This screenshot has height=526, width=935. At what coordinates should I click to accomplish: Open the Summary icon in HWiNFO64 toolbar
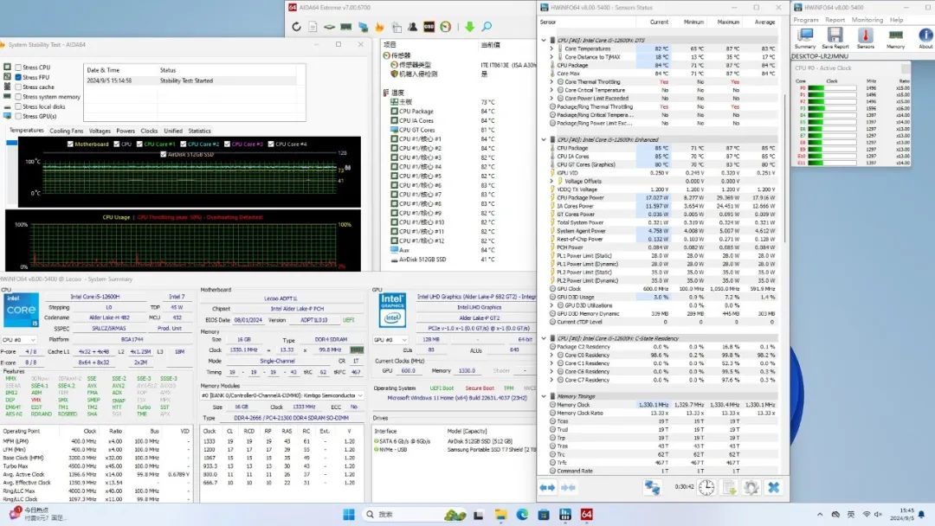tap(805, 36)
